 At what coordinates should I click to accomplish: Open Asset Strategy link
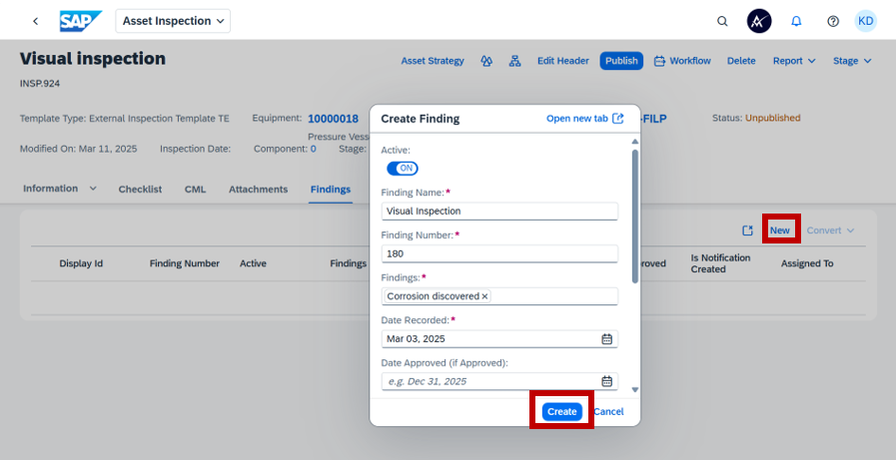point(433,61)
